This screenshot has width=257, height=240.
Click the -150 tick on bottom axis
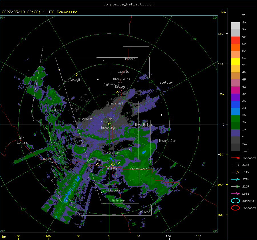17,236
